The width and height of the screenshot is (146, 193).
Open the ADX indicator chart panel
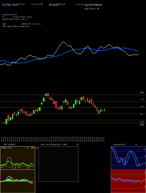coord(18,158)
